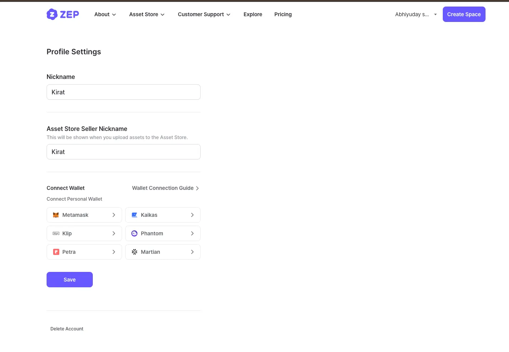Click the Kaikas wallet icon

click(x=134, y=215)
